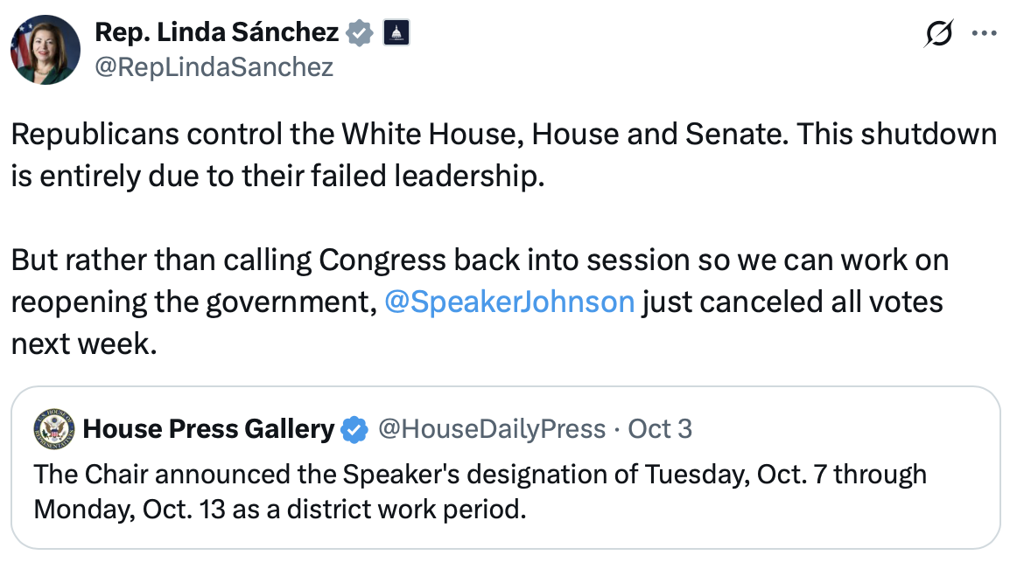Open the three-dot more options menu
Image resolution: width=1010 pixels, height=562 pixels.
[985, 34]
